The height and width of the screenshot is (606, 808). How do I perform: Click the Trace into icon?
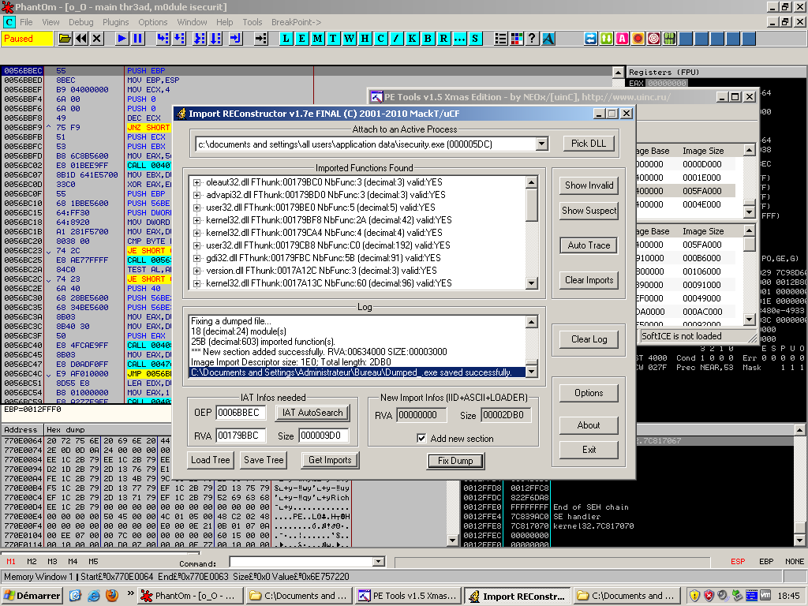pyautogui.click(x=200, y=39)
